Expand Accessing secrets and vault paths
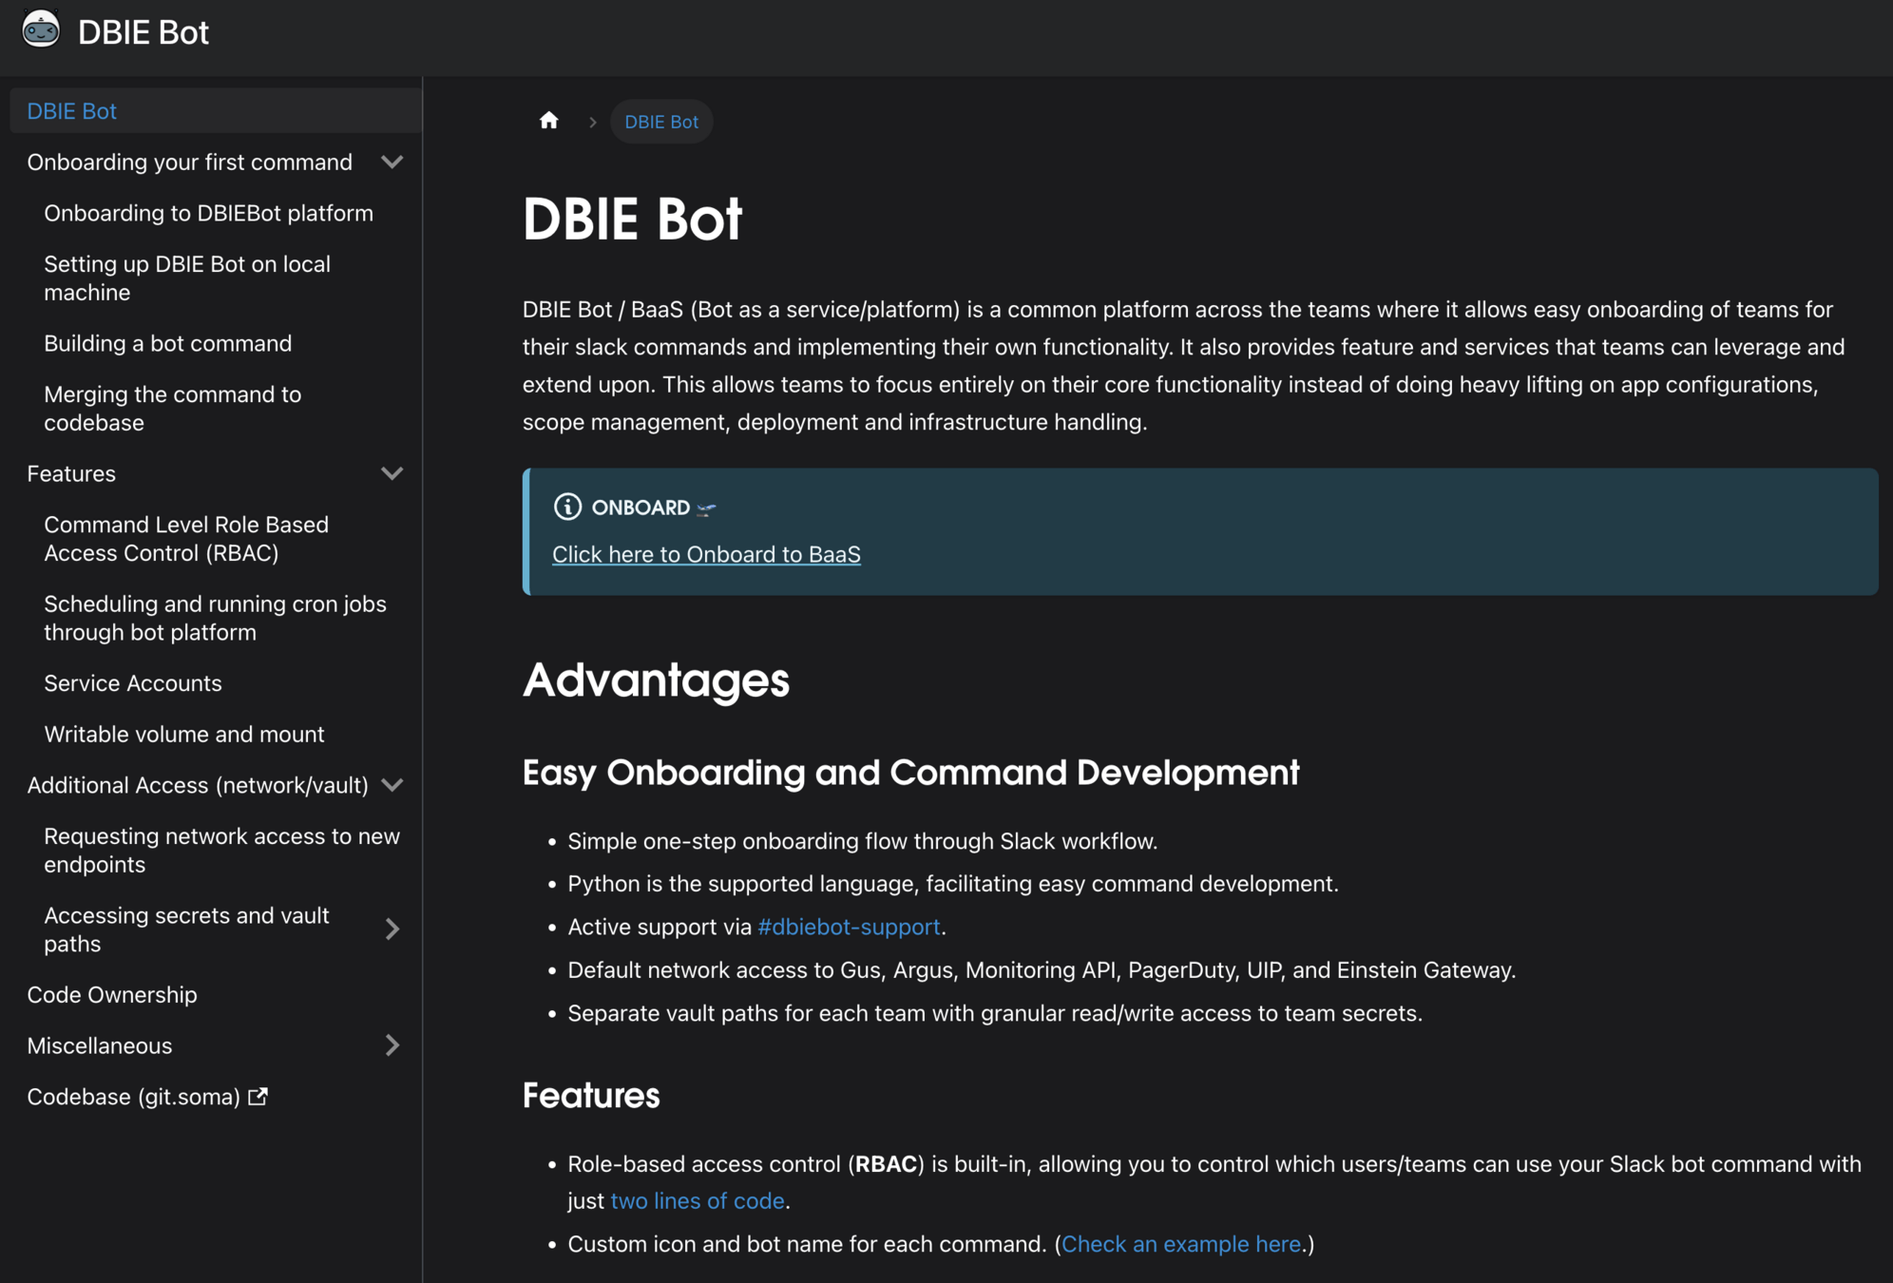The image size is (1893, 1283). (x=392, y=929)
